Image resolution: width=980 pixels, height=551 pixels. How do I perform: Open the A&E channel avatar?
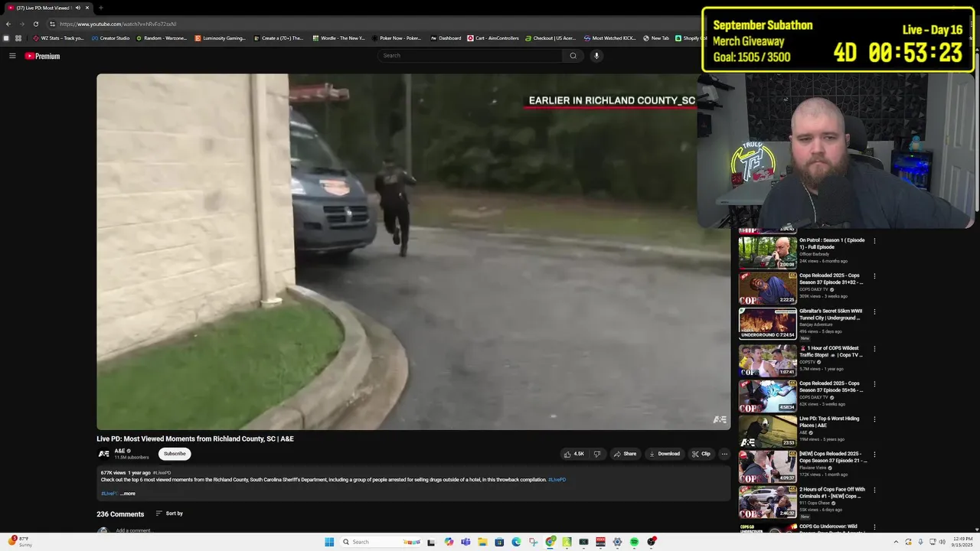(x=103, y=454)
